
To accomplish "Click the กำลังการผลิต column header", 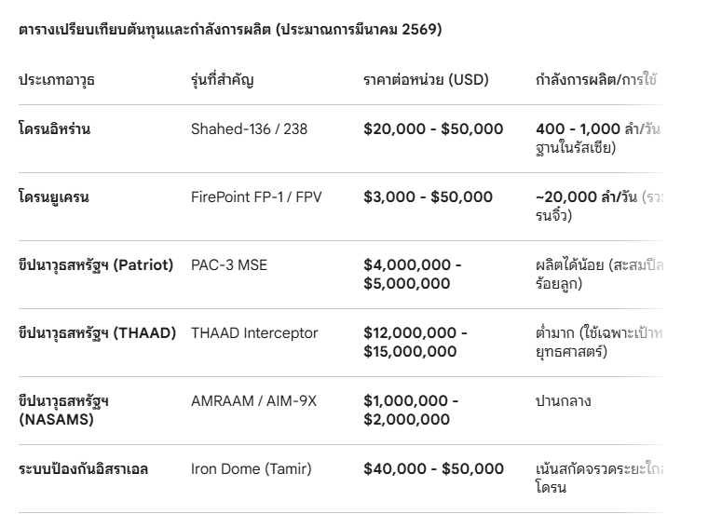I will 596,80.
